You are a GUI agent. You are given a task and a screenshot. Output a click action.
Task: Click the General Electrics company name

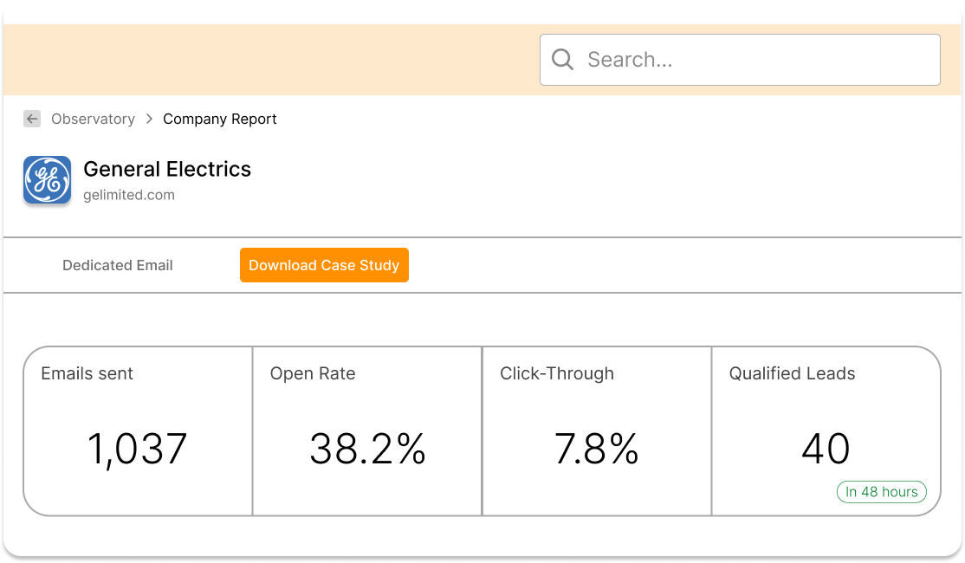(167, 170)
